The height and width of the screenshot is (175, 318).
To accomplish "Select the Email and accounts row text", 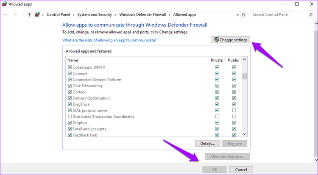I will click(x=89, y=129).
